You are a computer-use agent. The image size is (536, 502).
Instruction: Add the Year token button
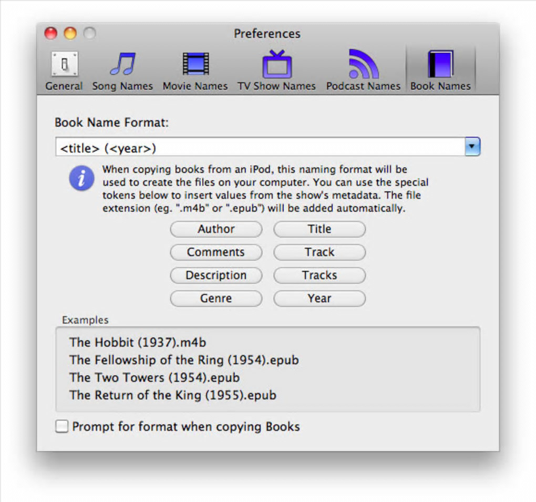pyautogui.click(x=319, y=299)
